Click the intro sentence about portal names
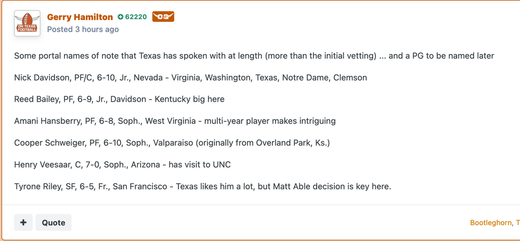 (x=254, y=56)
